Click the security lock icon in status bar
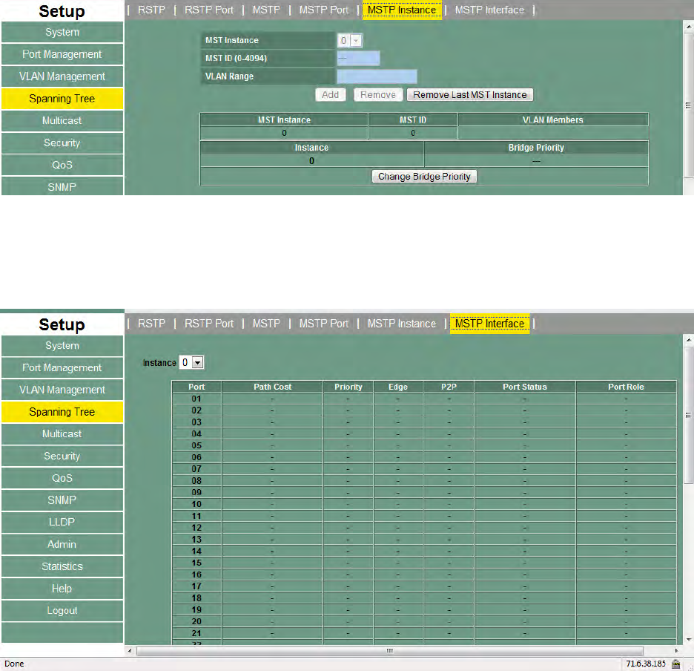Viewport: 694px width, 671px height. pyautogui.click(x=675, y=664)
